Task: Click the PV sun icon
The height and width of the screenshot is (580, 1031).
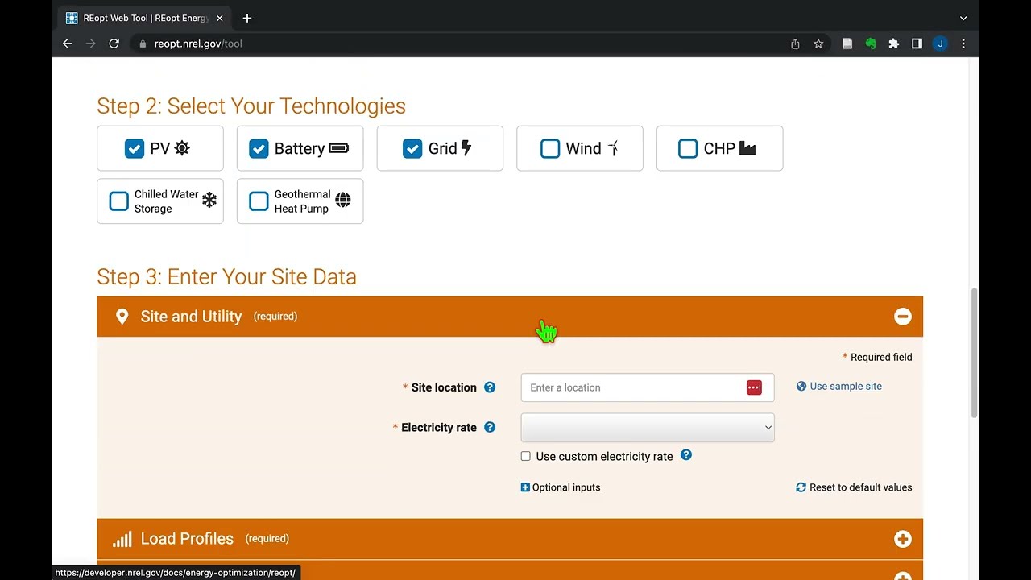Action: (x=182, y=148)
